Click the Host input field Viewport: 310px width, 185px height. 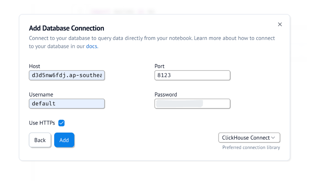tap(67, 76)
